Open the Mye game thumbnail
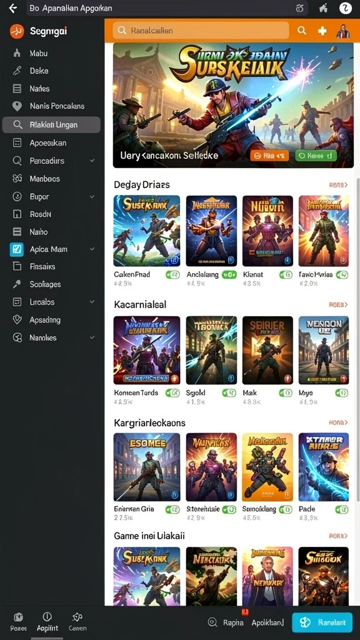This screenshot has height=640, width=360. point(324,350)
